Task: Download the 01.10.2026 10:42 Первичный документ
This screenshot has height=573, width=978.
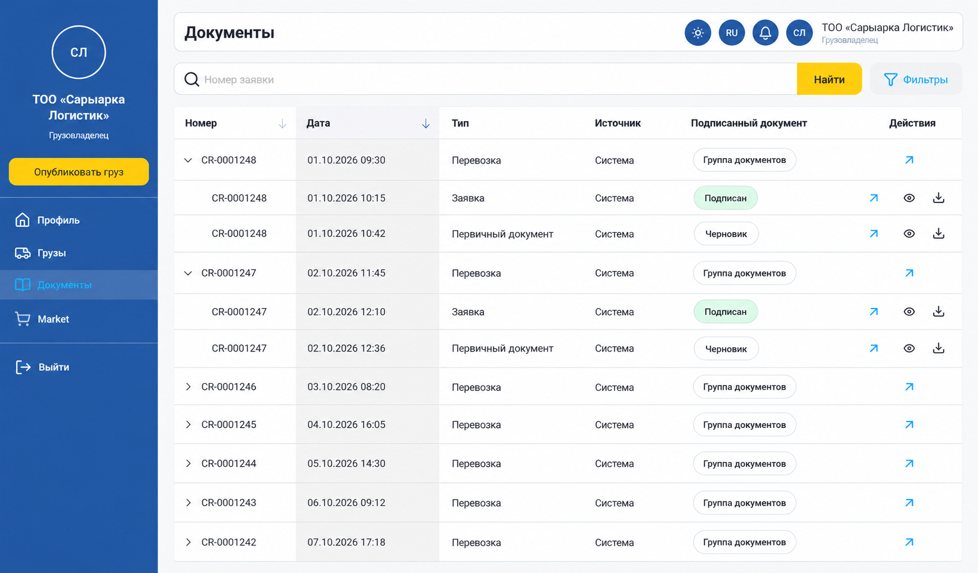Action: 939,233
